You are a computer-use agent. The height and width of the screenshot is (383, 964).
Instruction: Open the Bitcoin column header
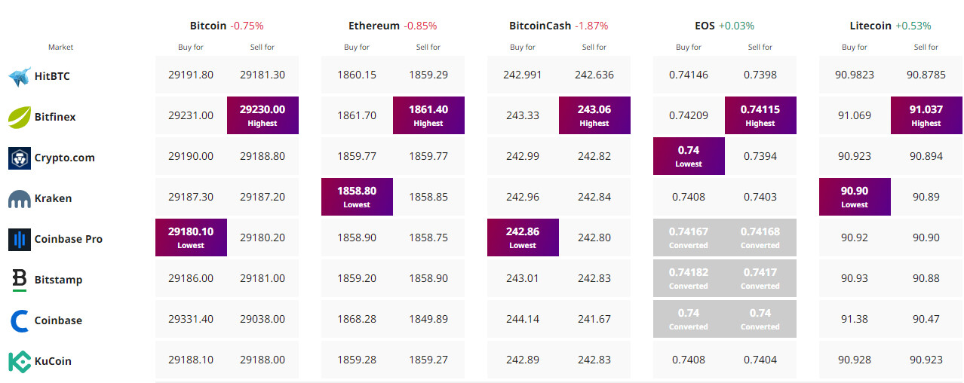coord(207,26)
